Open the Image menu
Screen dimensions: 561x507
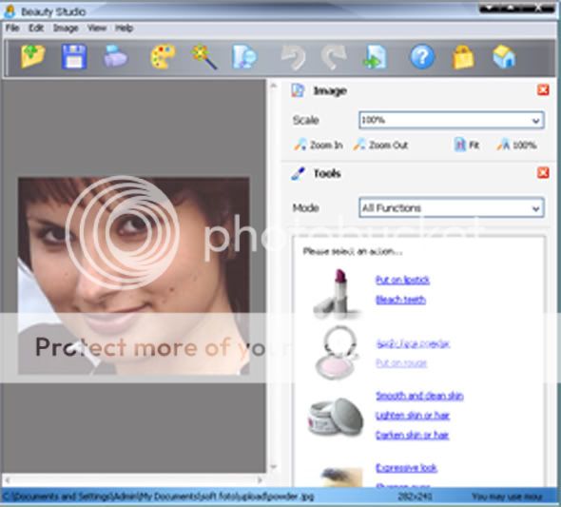[66, 28]
